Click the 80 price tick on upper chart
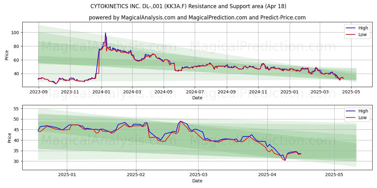 point(17,46)
